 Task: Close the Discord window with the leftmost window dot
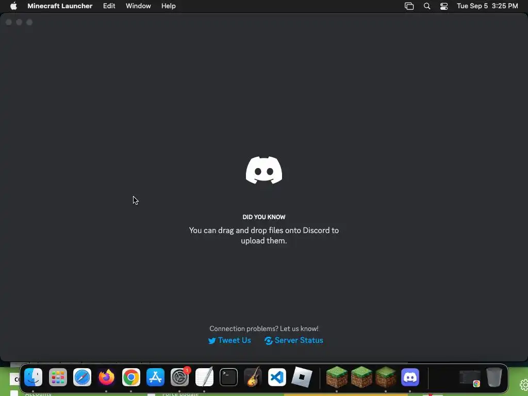9,22
